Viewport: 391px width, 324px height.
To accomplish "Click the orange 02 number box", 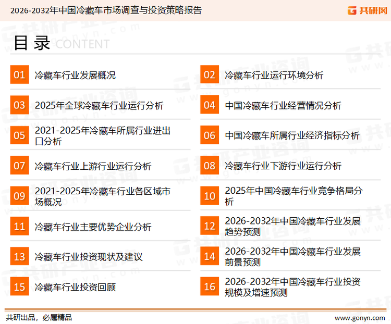I will [x=210, y=74].
